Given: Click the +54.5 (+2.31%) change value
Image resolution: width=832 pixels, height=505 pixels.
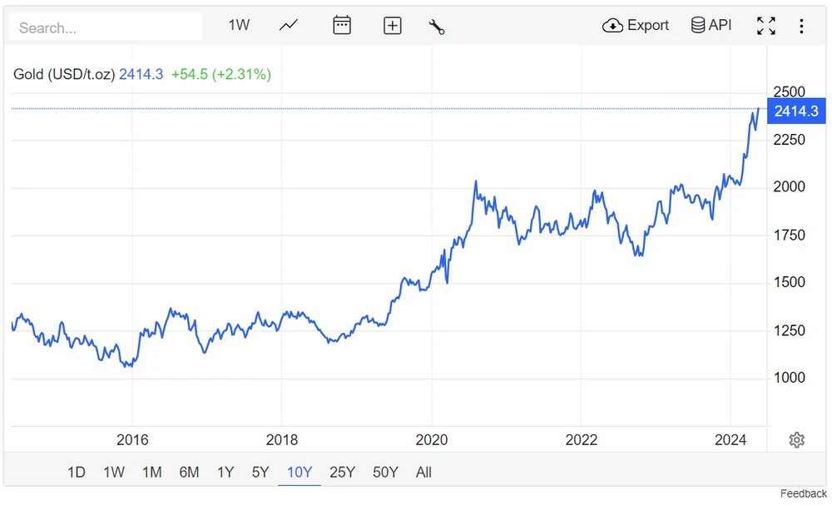Looking at the screenshot, I should click(220, 74).
